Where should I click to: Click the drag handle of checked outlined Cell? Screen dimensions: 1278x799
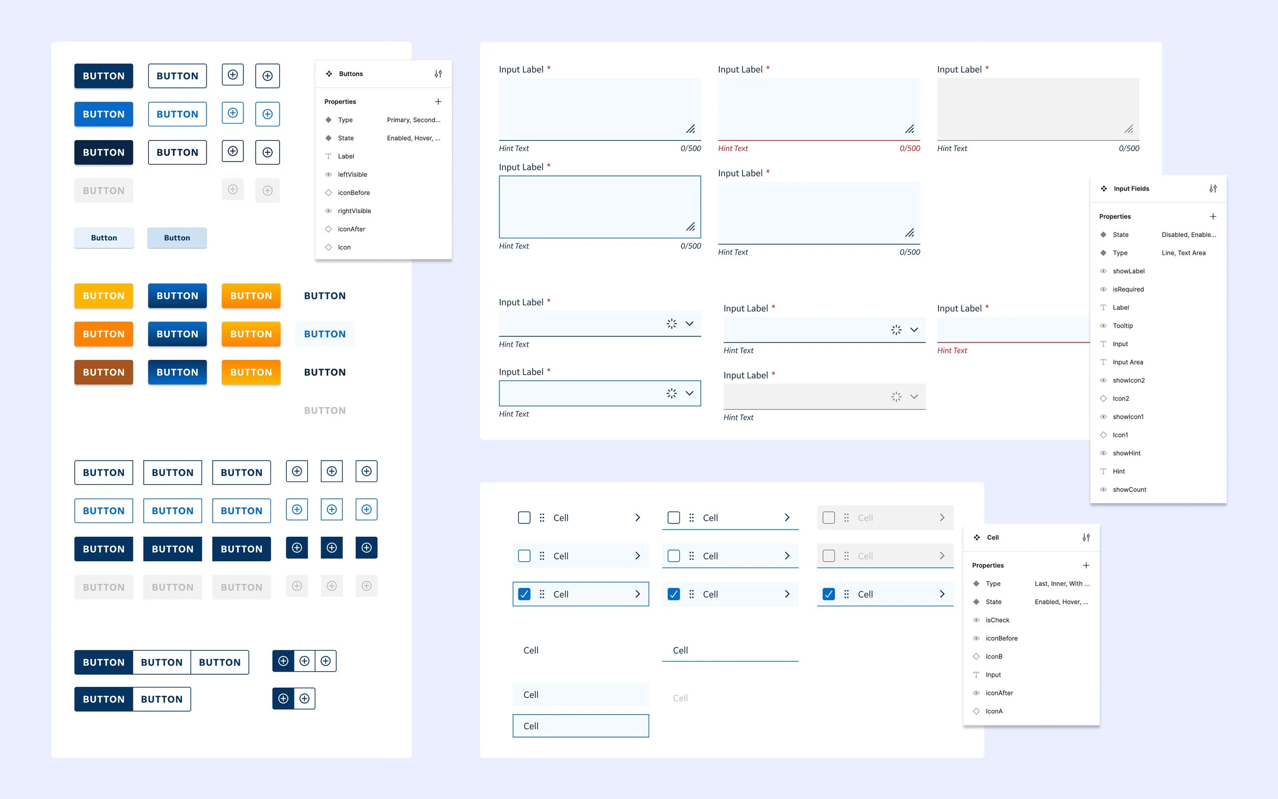[x=542, y=594]
